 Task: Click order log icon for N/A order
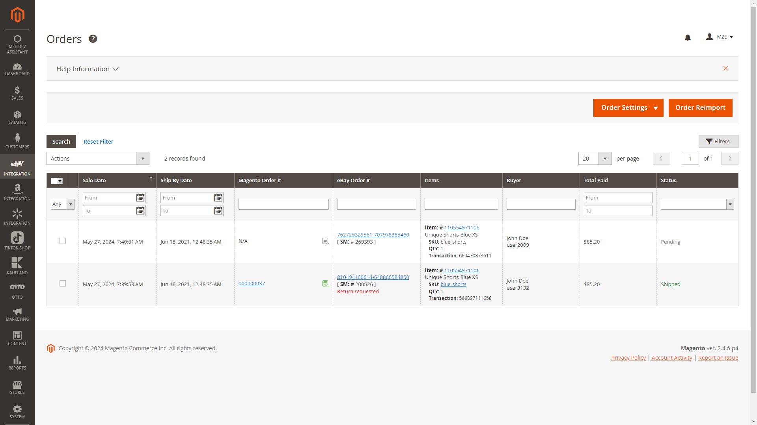[325, 241]
